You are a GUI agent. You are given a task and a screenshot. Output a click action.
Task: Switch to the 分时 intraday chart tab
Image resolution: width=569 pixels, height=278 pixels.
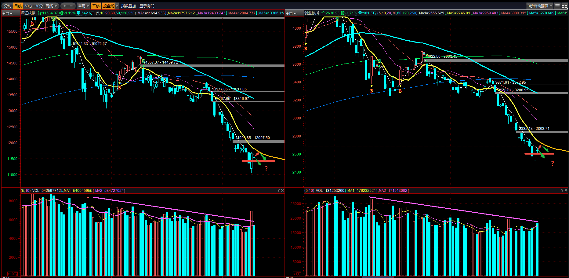[8, 6]
